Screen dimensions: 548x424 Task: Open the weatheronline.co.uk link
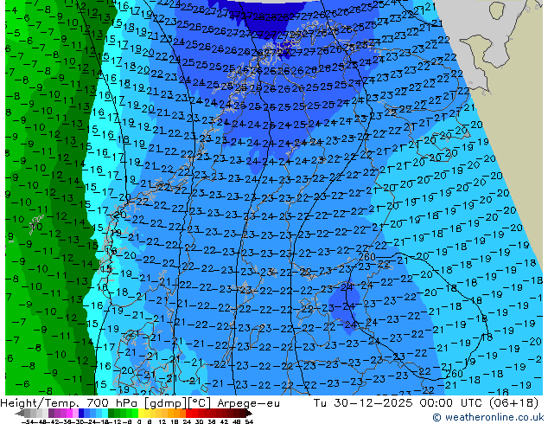click(488, 417)
